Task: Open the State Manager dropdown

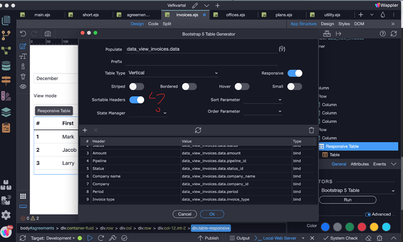Action: coord(148,113)
